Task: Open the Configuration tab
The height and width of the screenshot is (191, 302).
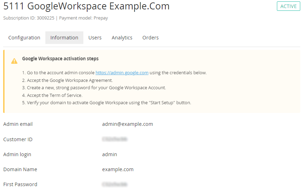Action: click(24, 38)
